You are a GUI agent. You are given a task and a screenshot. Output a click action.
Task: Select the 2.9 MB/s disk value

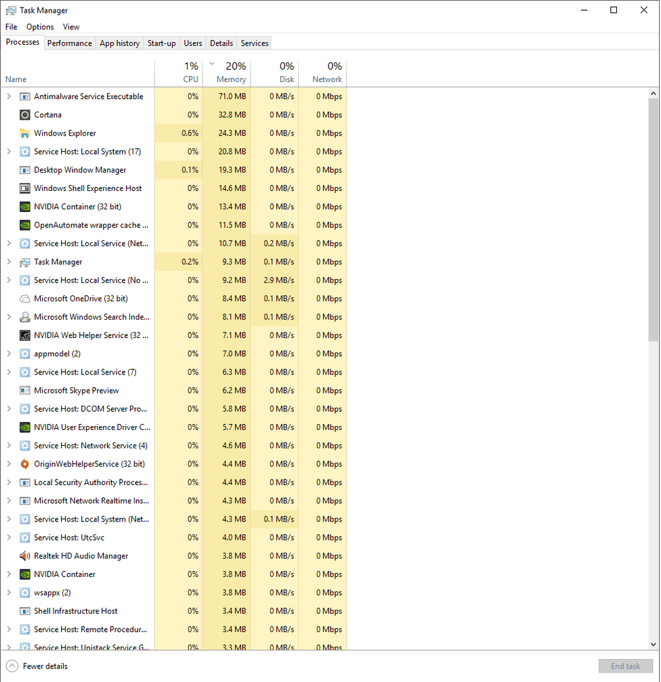(x=279, y=280)
